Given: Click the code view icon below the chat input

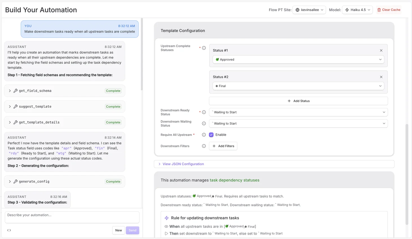Looking at the screenshot, I should point(9,230).
